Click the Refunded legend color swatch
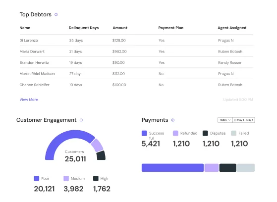Viewport: 277px width, 202px height. tap(175, 133)
